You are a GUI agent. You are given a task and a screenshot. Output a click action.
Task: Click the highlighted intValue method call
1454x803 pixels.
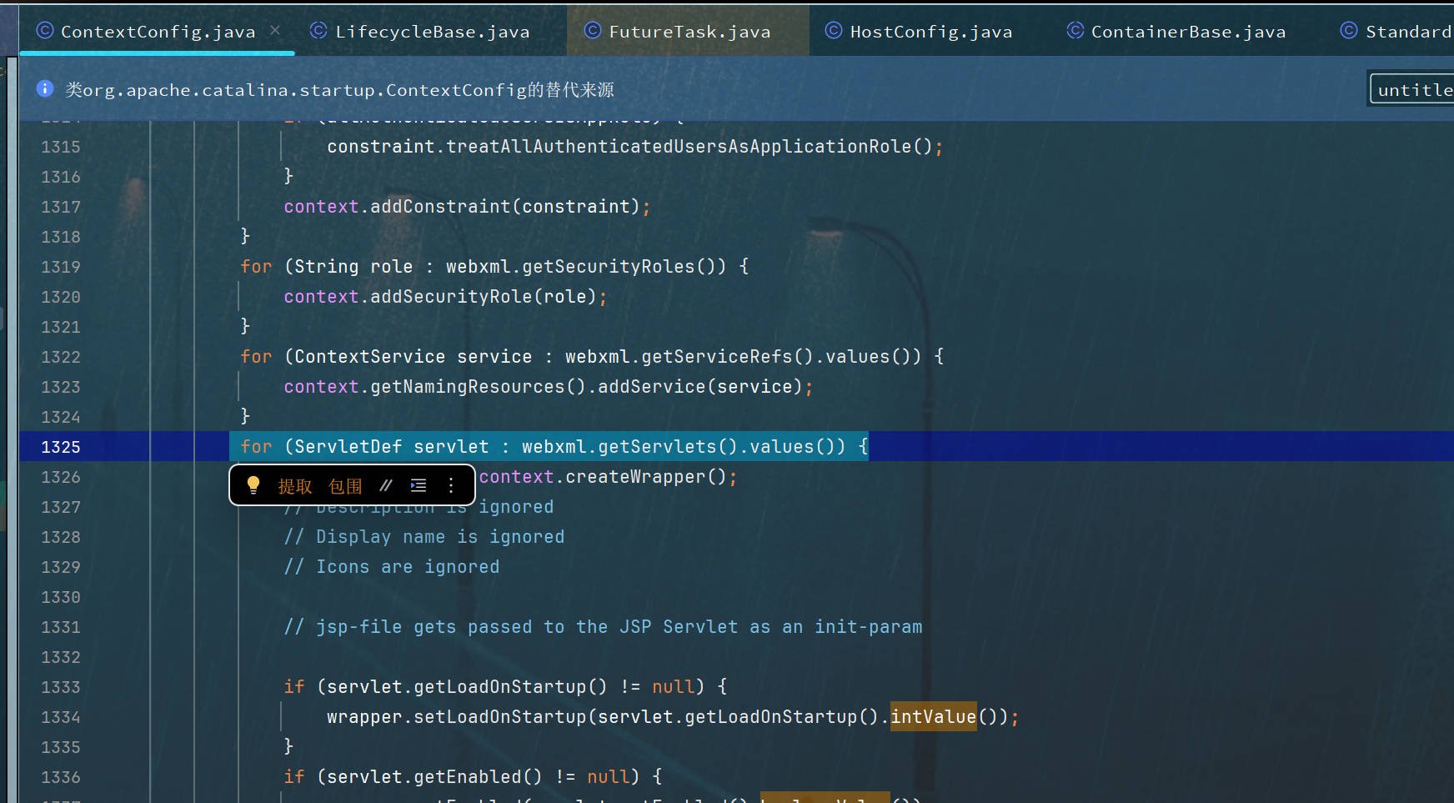pos(933,716)
